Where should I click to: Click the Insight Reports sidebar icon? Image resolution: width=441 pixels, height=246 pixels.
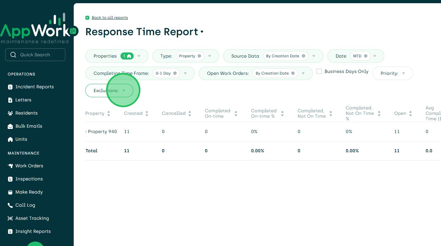tap(10, 232)
